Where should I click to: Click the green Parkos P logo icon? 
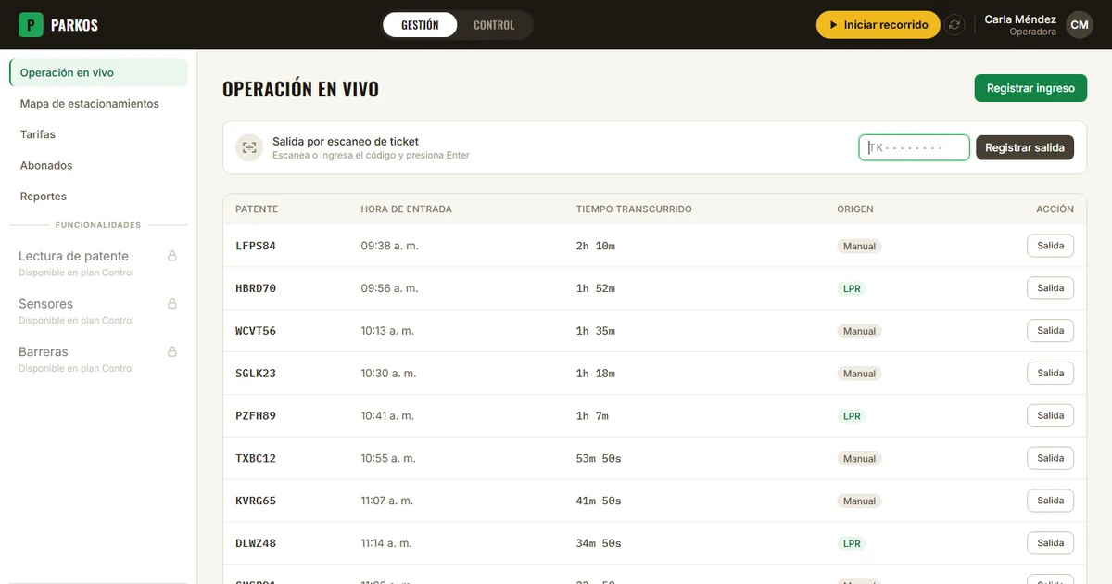click(31, 25)
